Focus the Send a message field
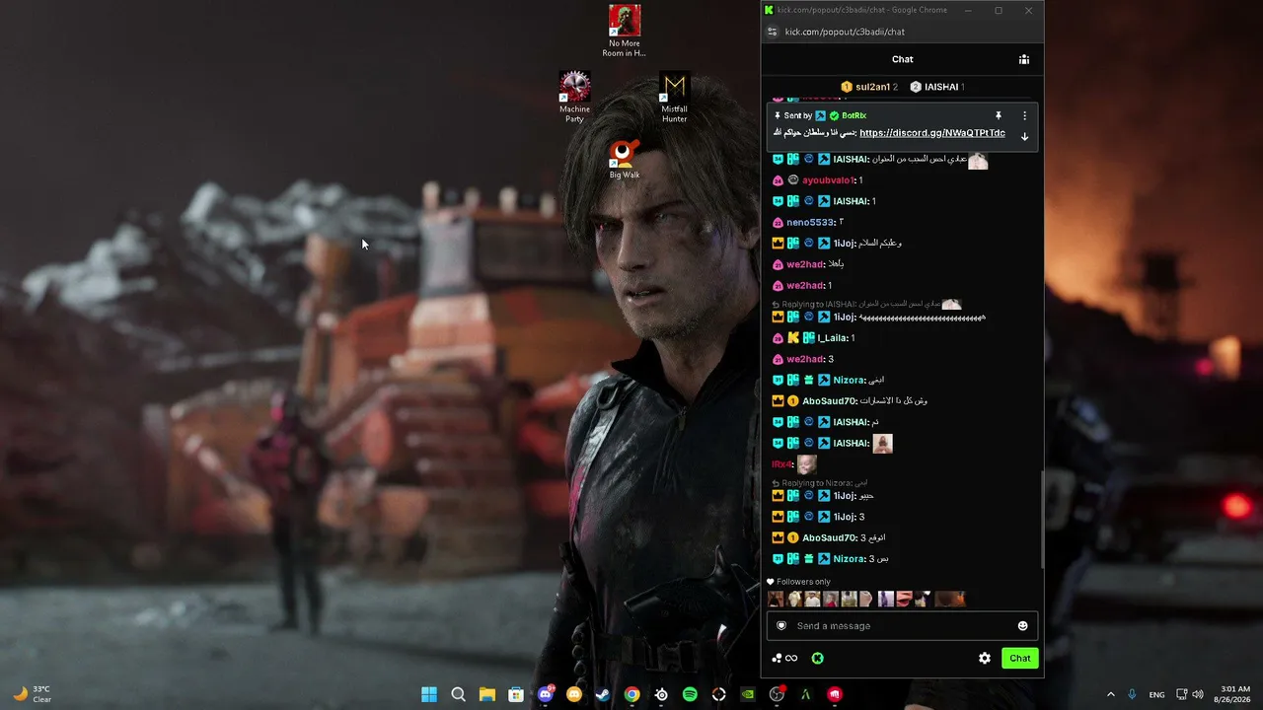The height and width of the screenshot is (710, 1263). click(x=902, y=626)
